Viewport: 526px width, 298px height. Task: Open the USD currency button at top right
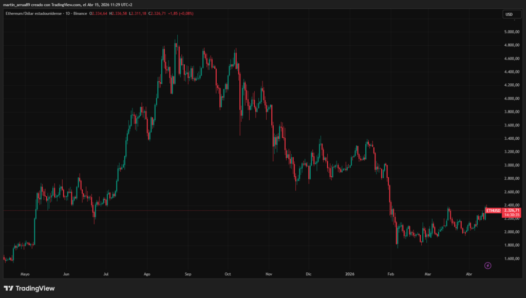(x=512, y=15)
